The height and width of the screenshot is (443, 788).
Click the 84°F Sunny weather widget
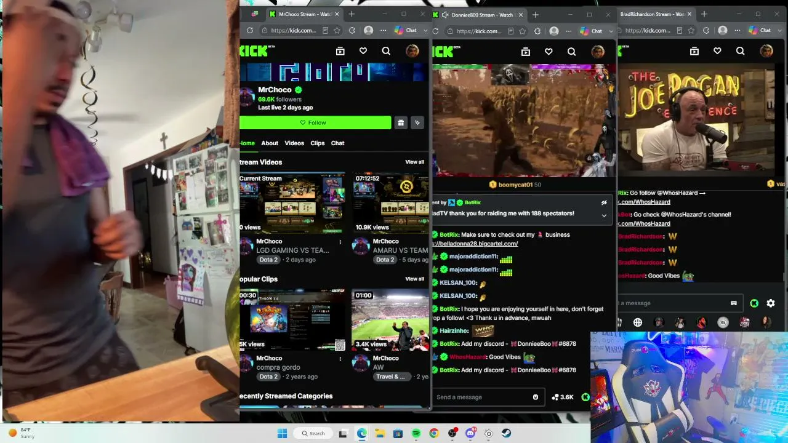click(22, 433)
